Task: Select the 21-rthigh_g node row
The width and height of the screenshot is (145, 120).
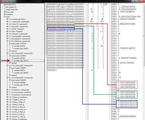Action: tap(17, 109)
